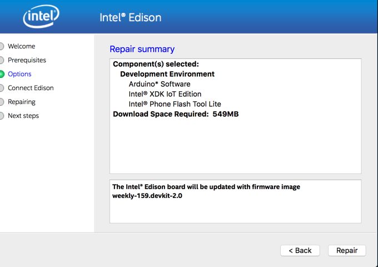Select the Arduino* Software component line
Viewport: 378px width, 267px height.
point(160,84)
